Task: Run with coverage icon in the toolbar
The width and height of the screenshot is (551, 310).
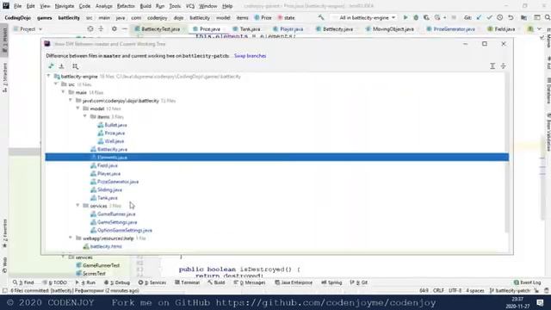Action: tap(426, 17)
